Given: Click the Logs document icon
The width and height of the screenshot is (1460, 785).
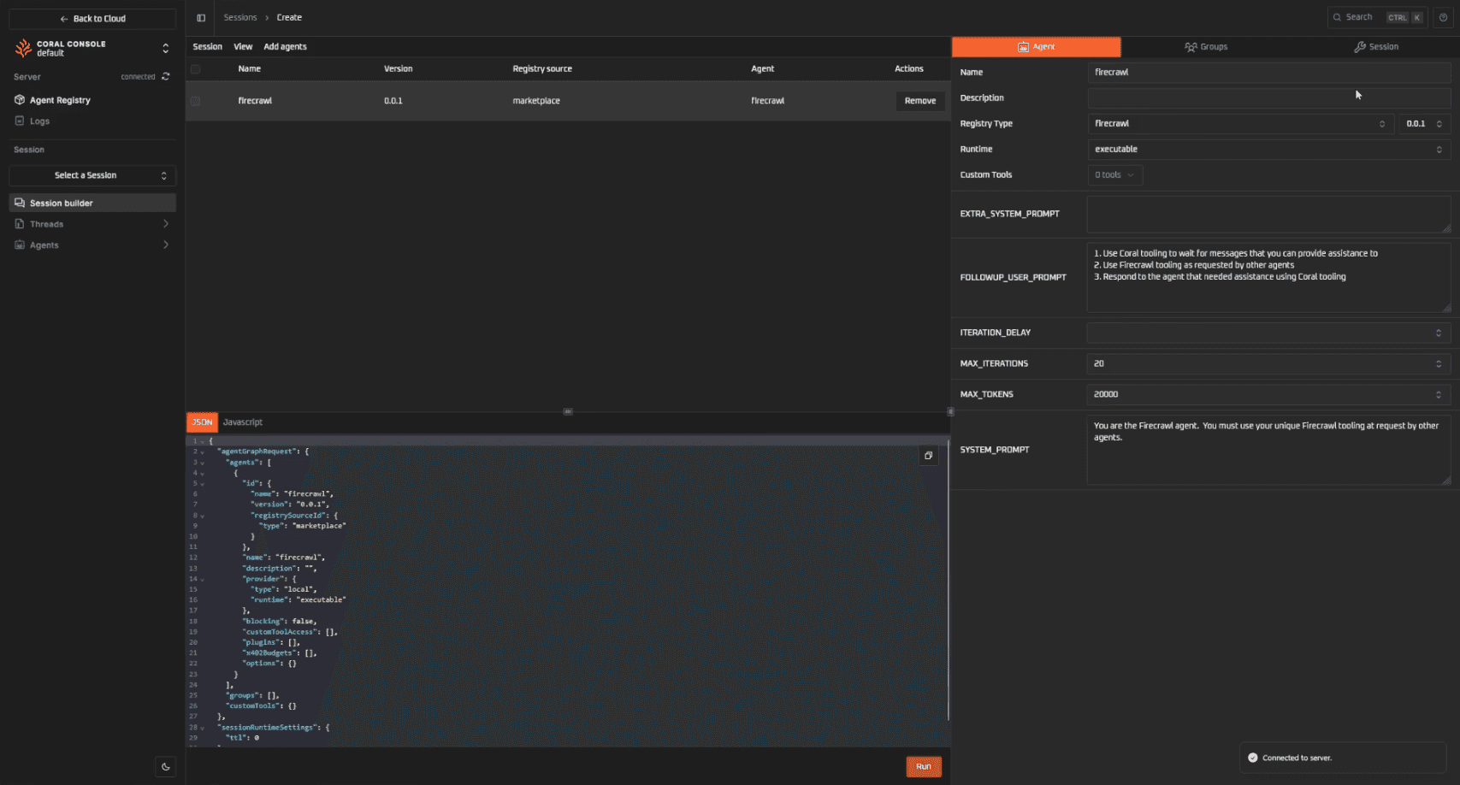Looking at the screenshot, I should [20, 121].
